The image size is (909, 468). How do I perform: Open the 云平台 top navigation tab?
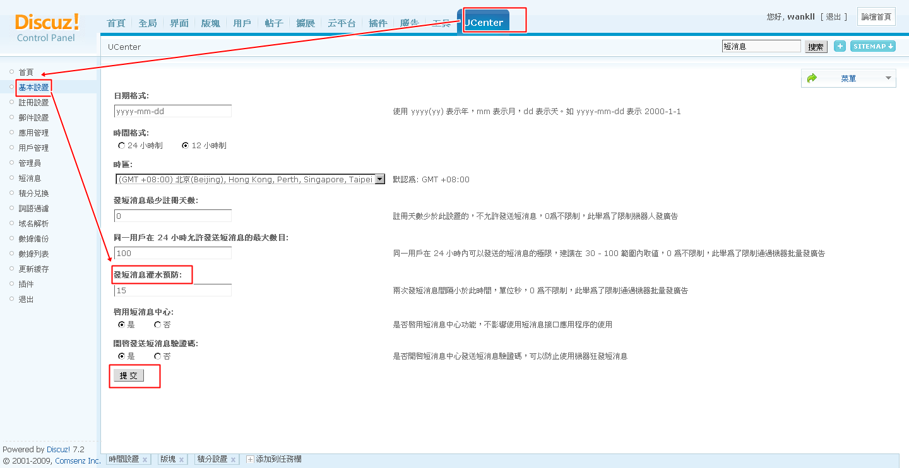[342, 23]
